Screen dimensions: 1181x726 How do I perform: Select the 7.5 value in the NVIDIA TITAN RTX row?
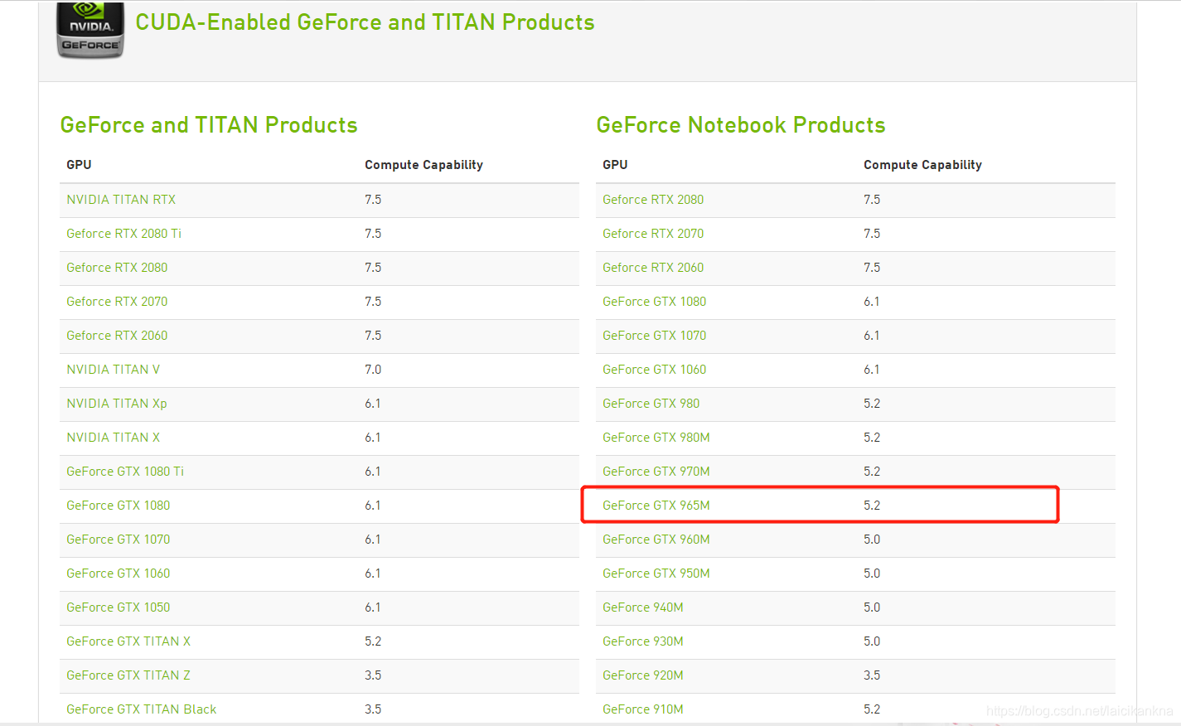[x=373, y=200]
